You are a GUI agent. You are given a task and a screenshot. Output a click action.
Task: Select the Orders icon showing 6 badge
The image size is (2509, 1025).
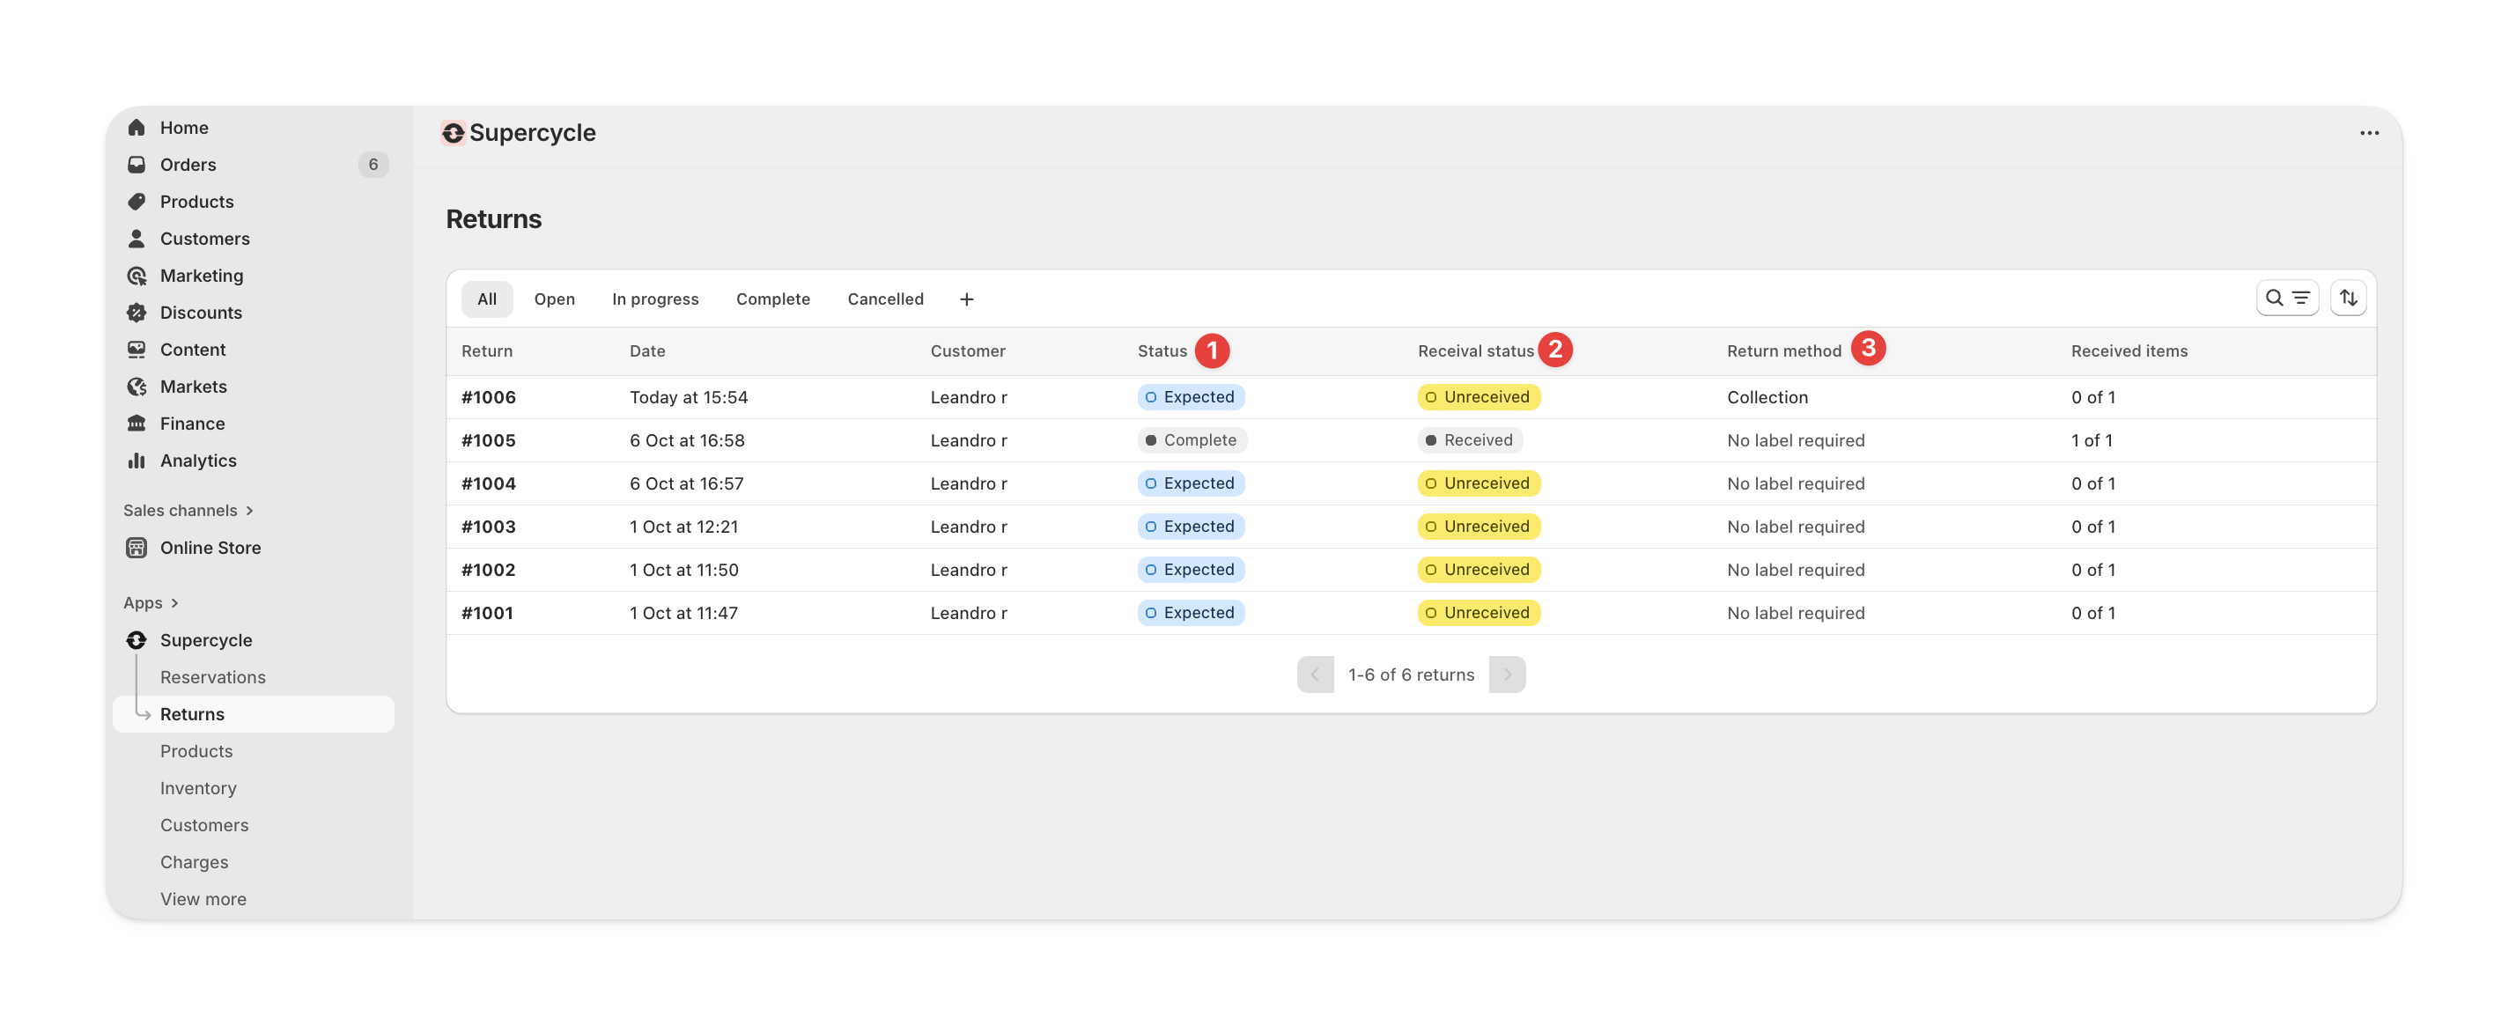tap(137, 164)
